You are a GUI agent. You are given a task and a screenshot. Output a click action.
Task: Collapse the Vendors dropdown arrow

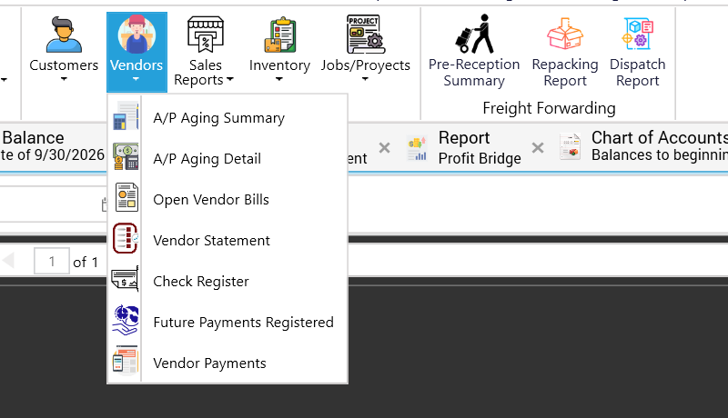pos(136,79)
